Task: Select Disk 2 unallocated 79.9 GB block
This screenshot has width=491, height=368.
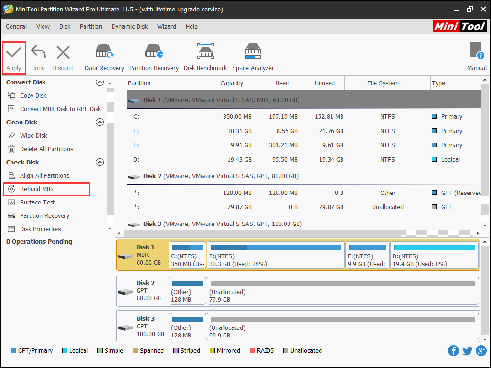Action: coord(343,291)
